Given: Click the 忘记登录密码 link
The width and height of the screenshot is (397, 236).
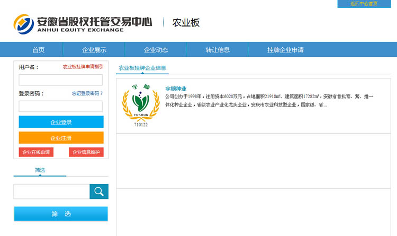Looking at the screenshot, I should (x=87, y=93).
